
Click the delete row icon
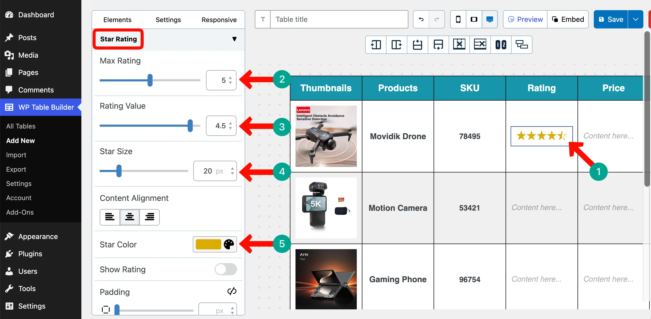(x=480, y=44)
